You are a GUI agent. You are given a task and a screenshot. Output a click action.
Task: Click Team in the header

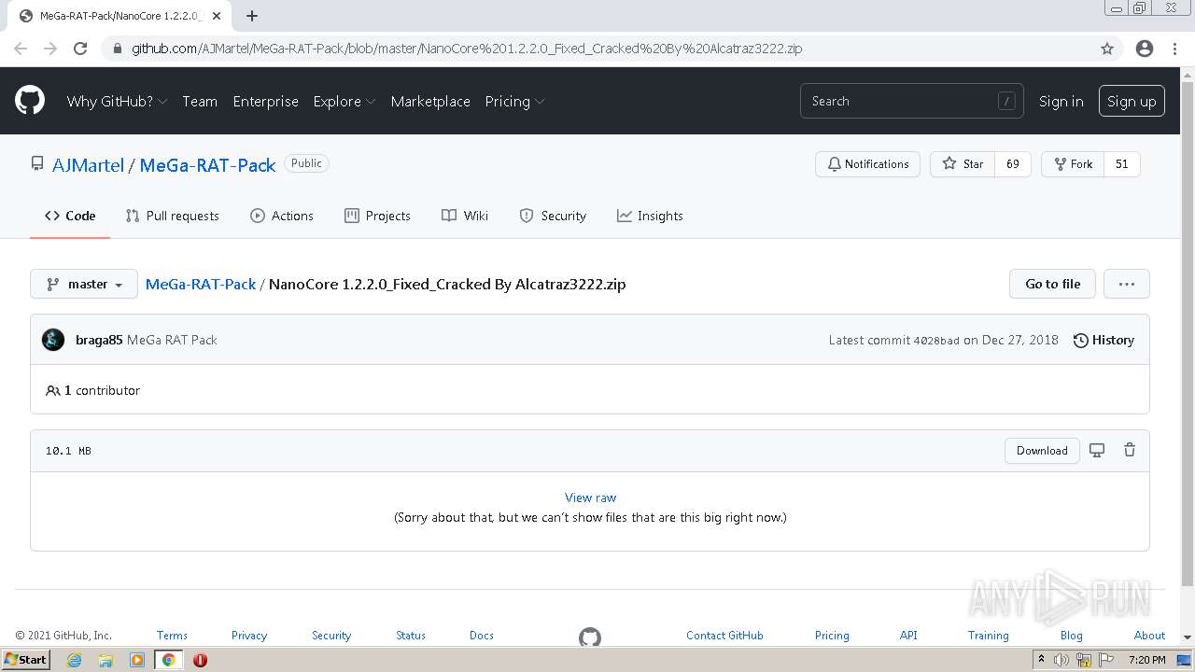(200, 101)
